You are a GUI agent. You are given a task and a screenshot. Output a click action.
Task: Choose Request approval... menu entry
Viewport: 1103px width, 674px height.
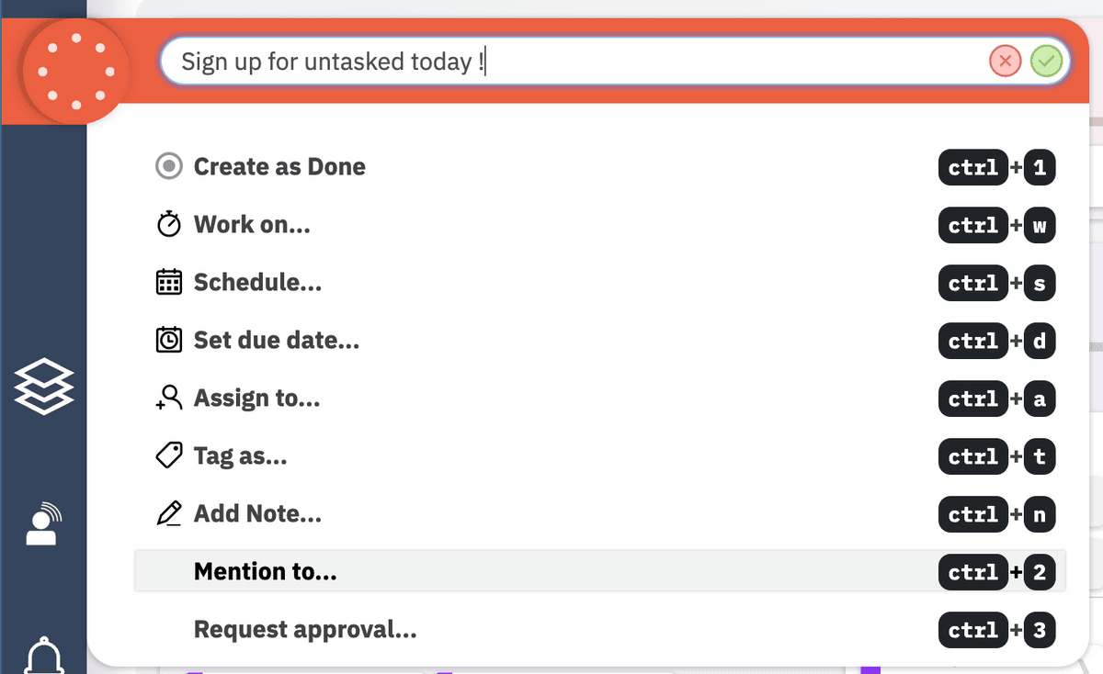click(x=305, y=630)
